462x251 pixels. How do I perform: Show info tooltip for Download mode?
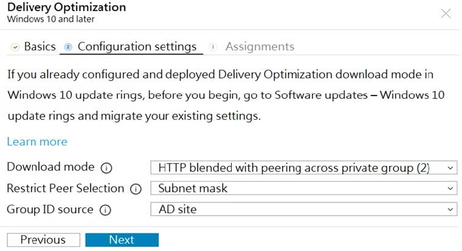click(106, 168)
